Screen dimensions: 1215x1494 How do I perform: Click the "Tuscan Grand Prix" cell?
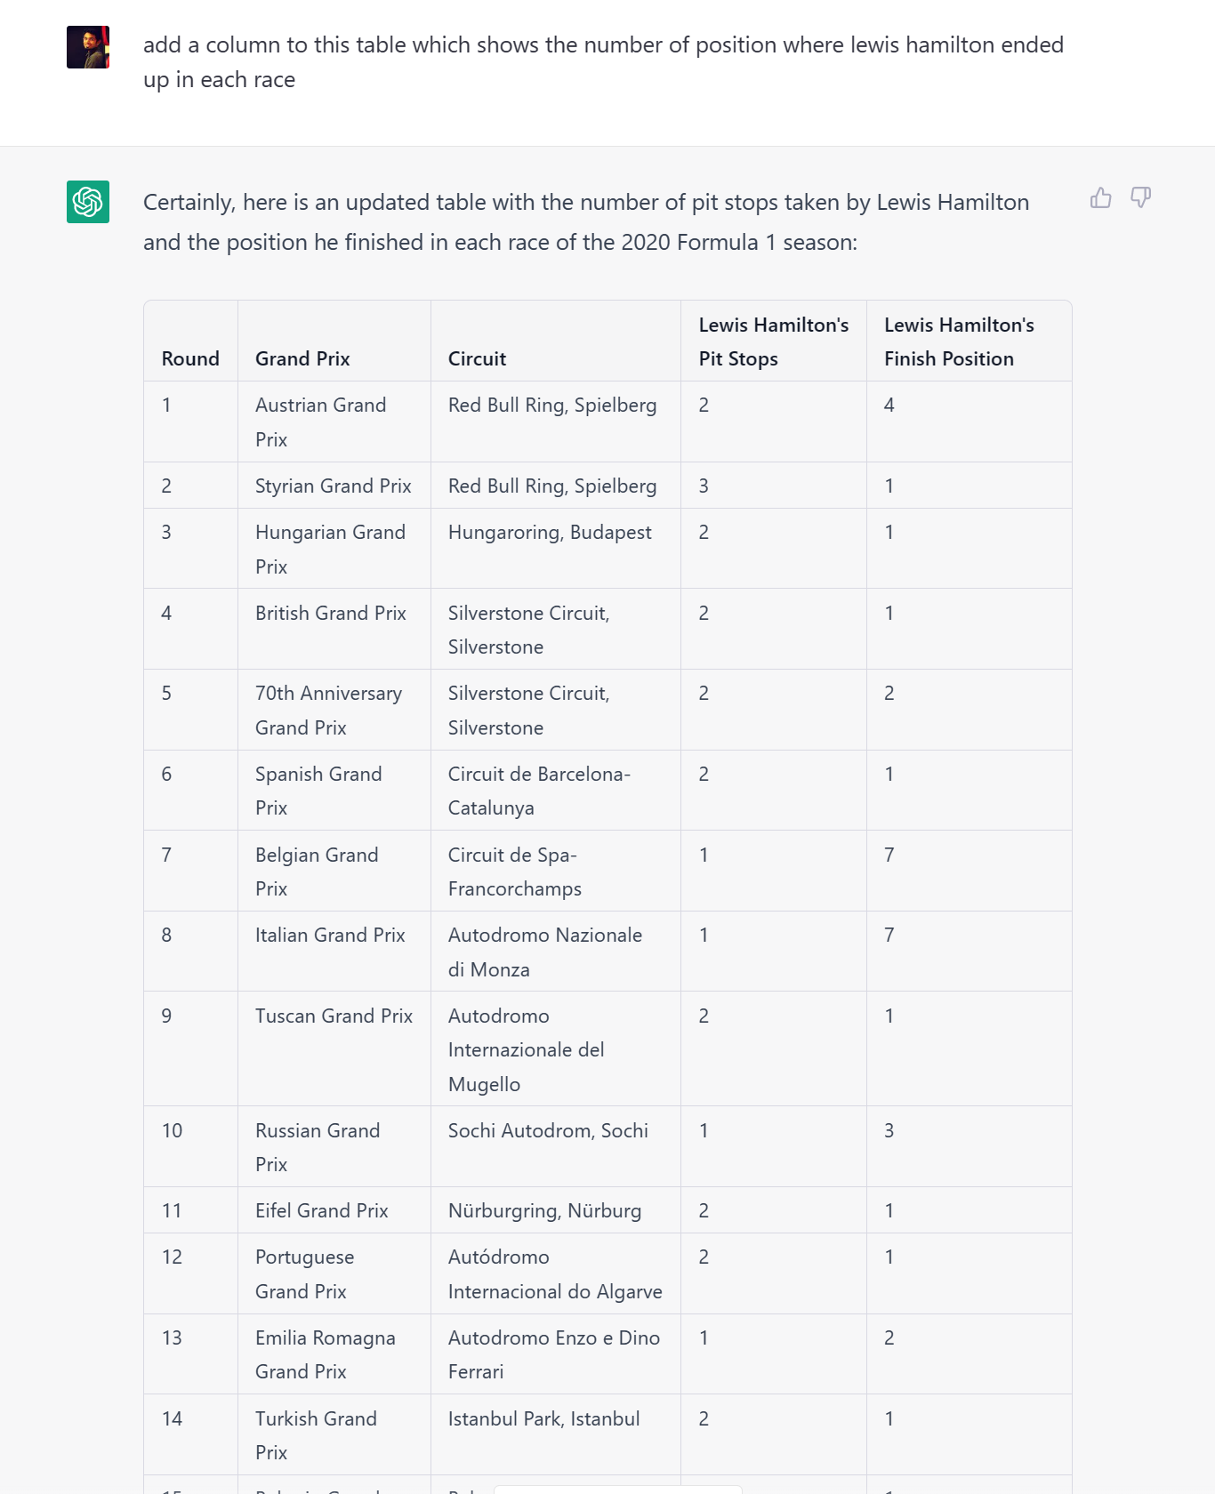point(334,1016)
